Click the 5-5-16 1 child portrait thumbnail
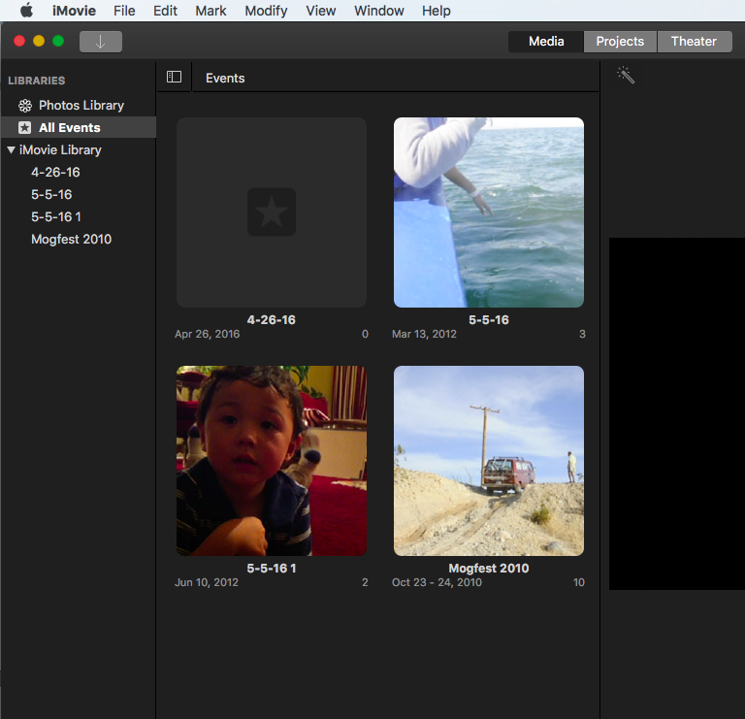The width and height of the screenshot is (745, 719). pos(272,461)
